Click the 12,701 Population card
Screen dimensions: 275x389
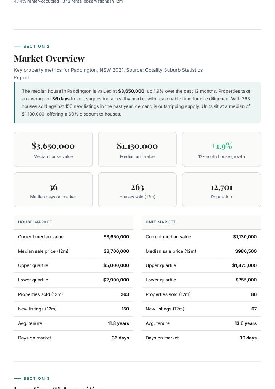click(x=222, y=190)
